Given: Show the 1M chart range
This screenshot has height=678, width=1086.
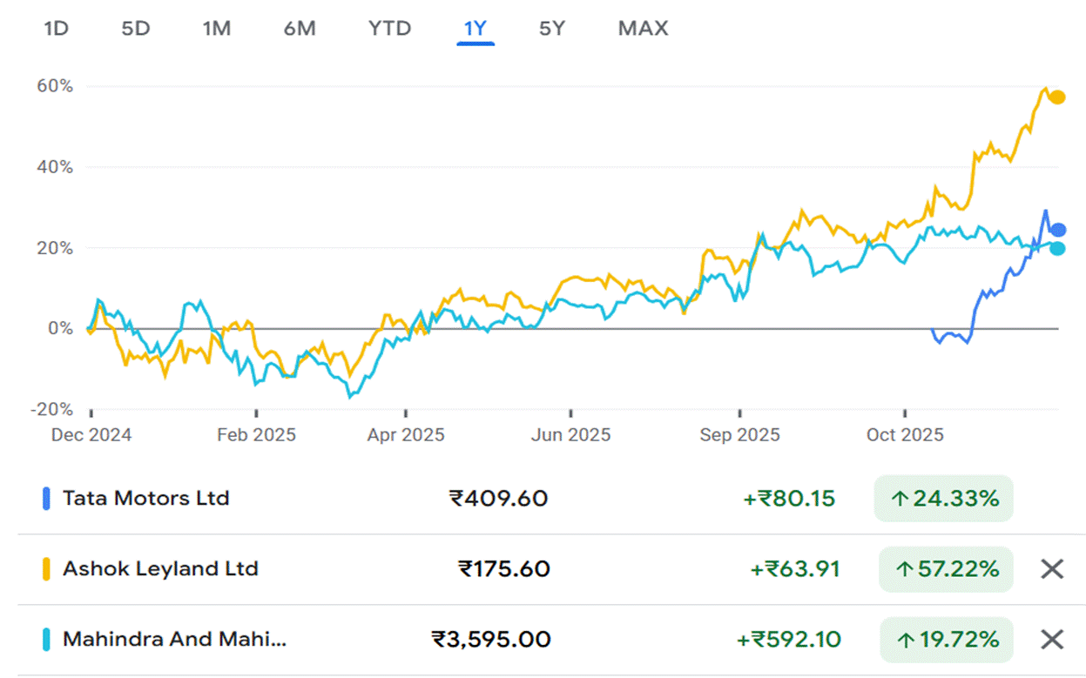Looking at the screenshot, I should (216, 29).
